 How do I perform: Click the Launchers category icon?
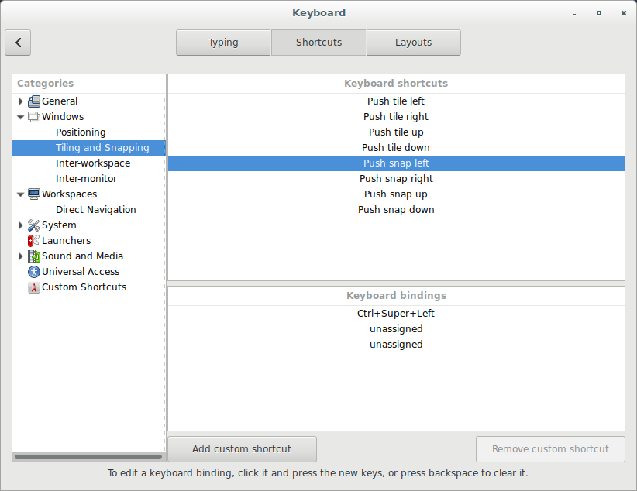(34, 241)
